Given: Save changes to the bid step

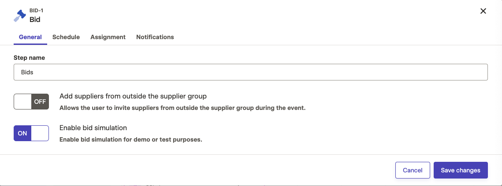Looking at the screenshot, I should point(461,170).
